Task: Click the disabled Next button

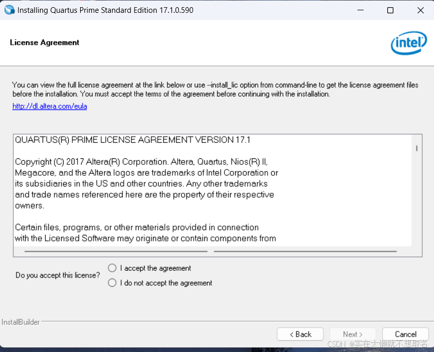Action: 353,335
